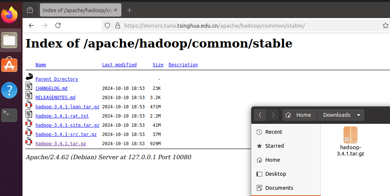Click the RELEASENOTES.md document icon
Screen dimensions: 390x196
[x=29, y=95]
